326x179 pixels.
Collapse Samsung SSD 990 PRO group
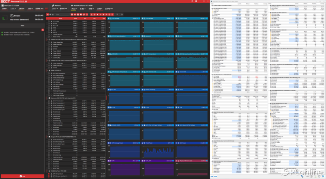pos(47,98)
